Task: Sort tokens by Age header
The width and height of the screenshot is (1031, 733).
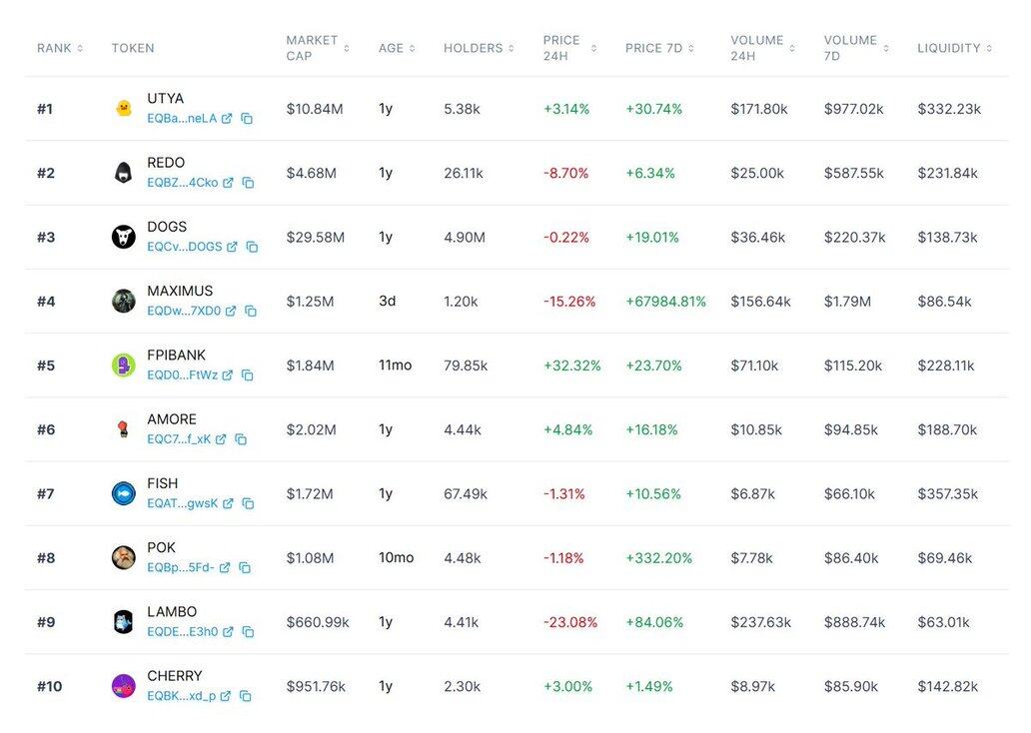Action: click(x=396, y=48)
